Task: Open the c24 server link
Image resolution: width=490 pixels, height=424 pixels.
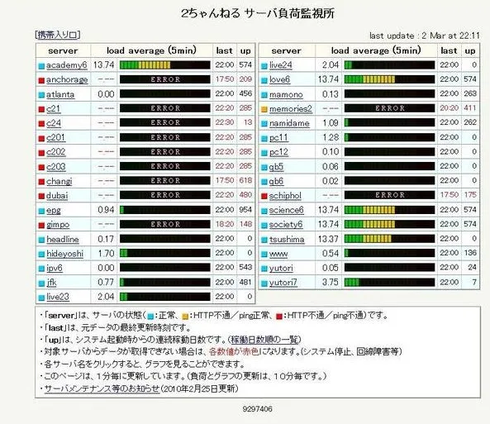Action: [x=54, y=123]
